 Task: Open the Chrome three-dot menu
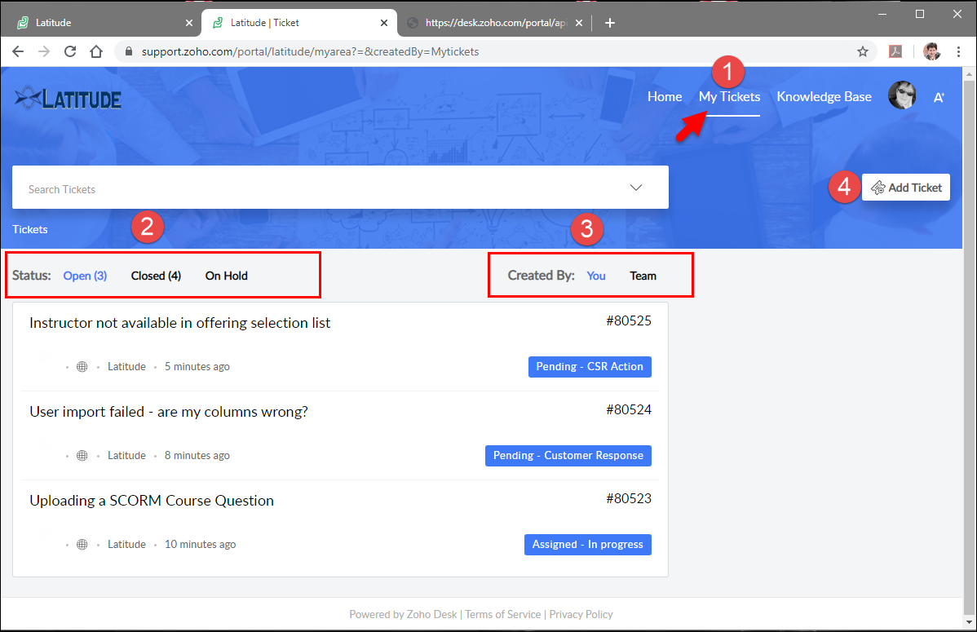coord(957,51)
